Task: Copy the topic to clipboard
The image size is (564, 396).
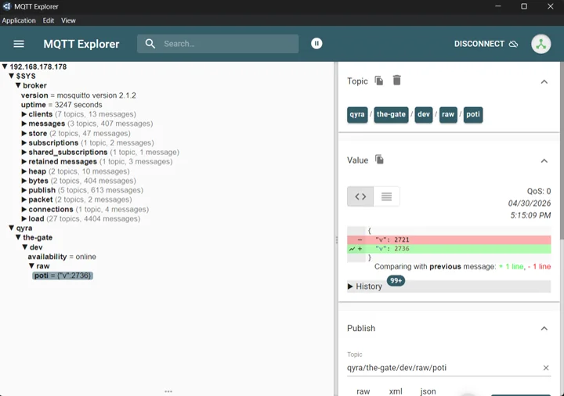Action: click(x=379, y=81)
